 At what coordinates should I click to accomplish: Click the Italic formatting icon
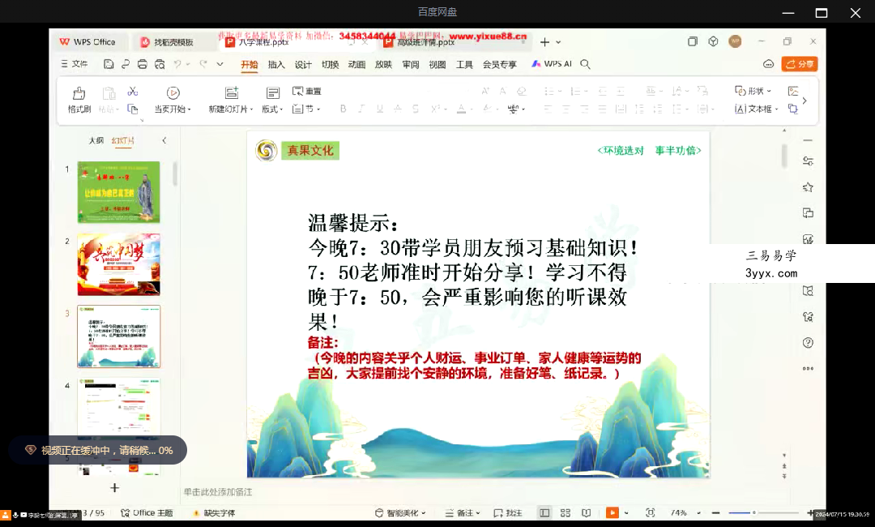point(361,109)
